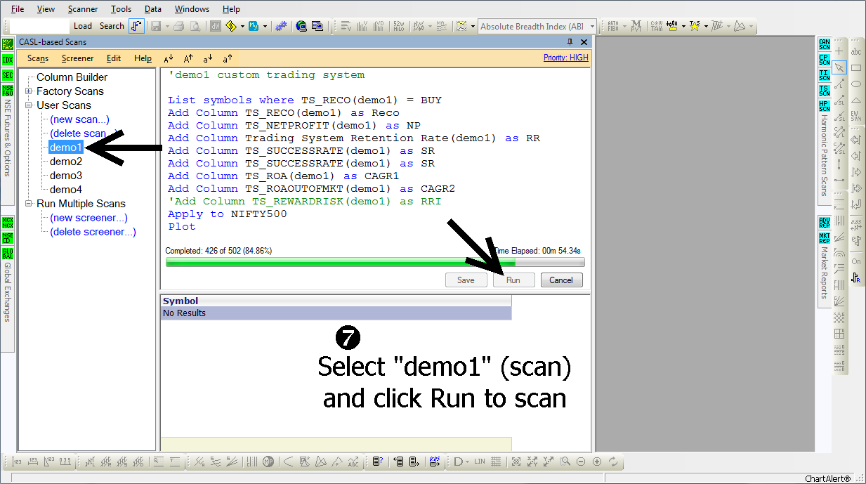Viewport: 866px width, 484px height.
Task: Click the lowercase a up-arrow icon
Action: click(228, 59)
